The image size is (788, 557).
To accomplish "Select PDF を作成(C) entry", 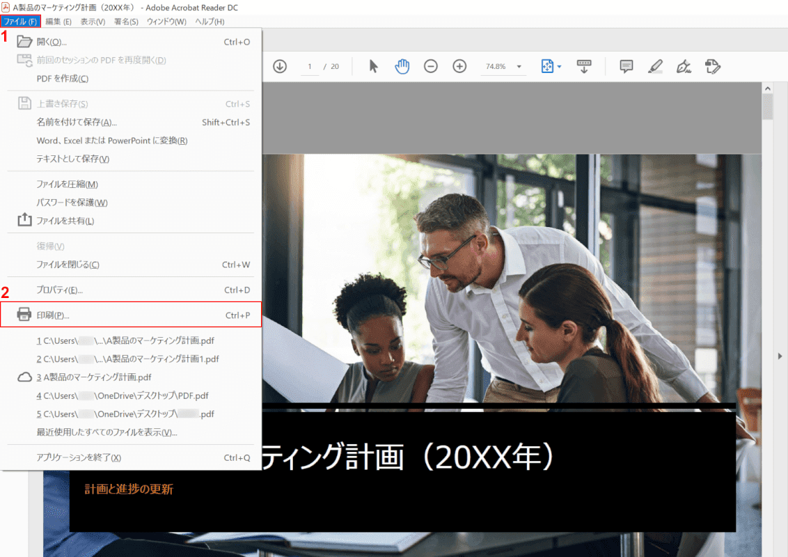I will tap(131, 79).
